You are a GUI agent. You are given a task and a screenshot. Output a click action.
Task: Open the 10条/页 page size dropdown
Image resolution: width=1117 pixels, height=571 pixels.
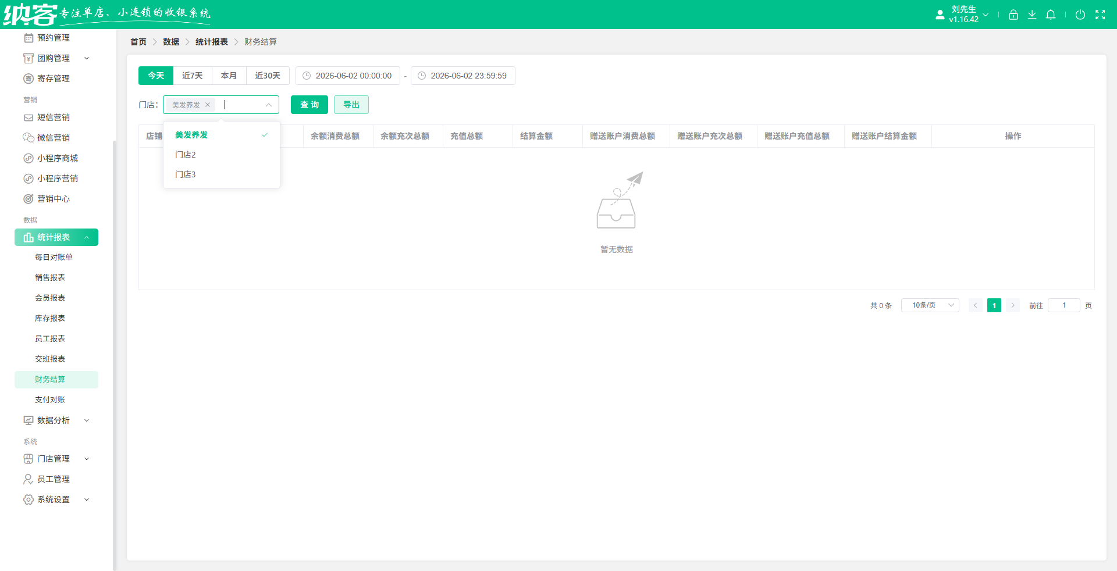(x=930, y=305)
